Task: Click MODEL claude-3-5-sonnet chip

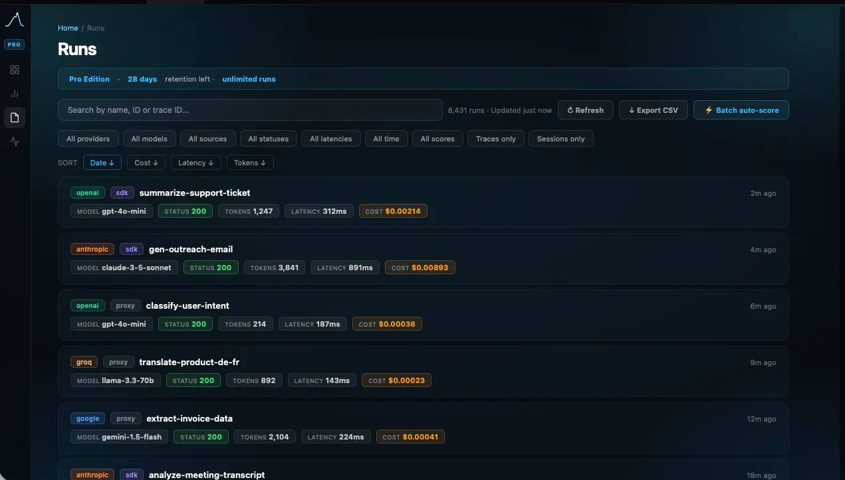Action: click(124, 268)
